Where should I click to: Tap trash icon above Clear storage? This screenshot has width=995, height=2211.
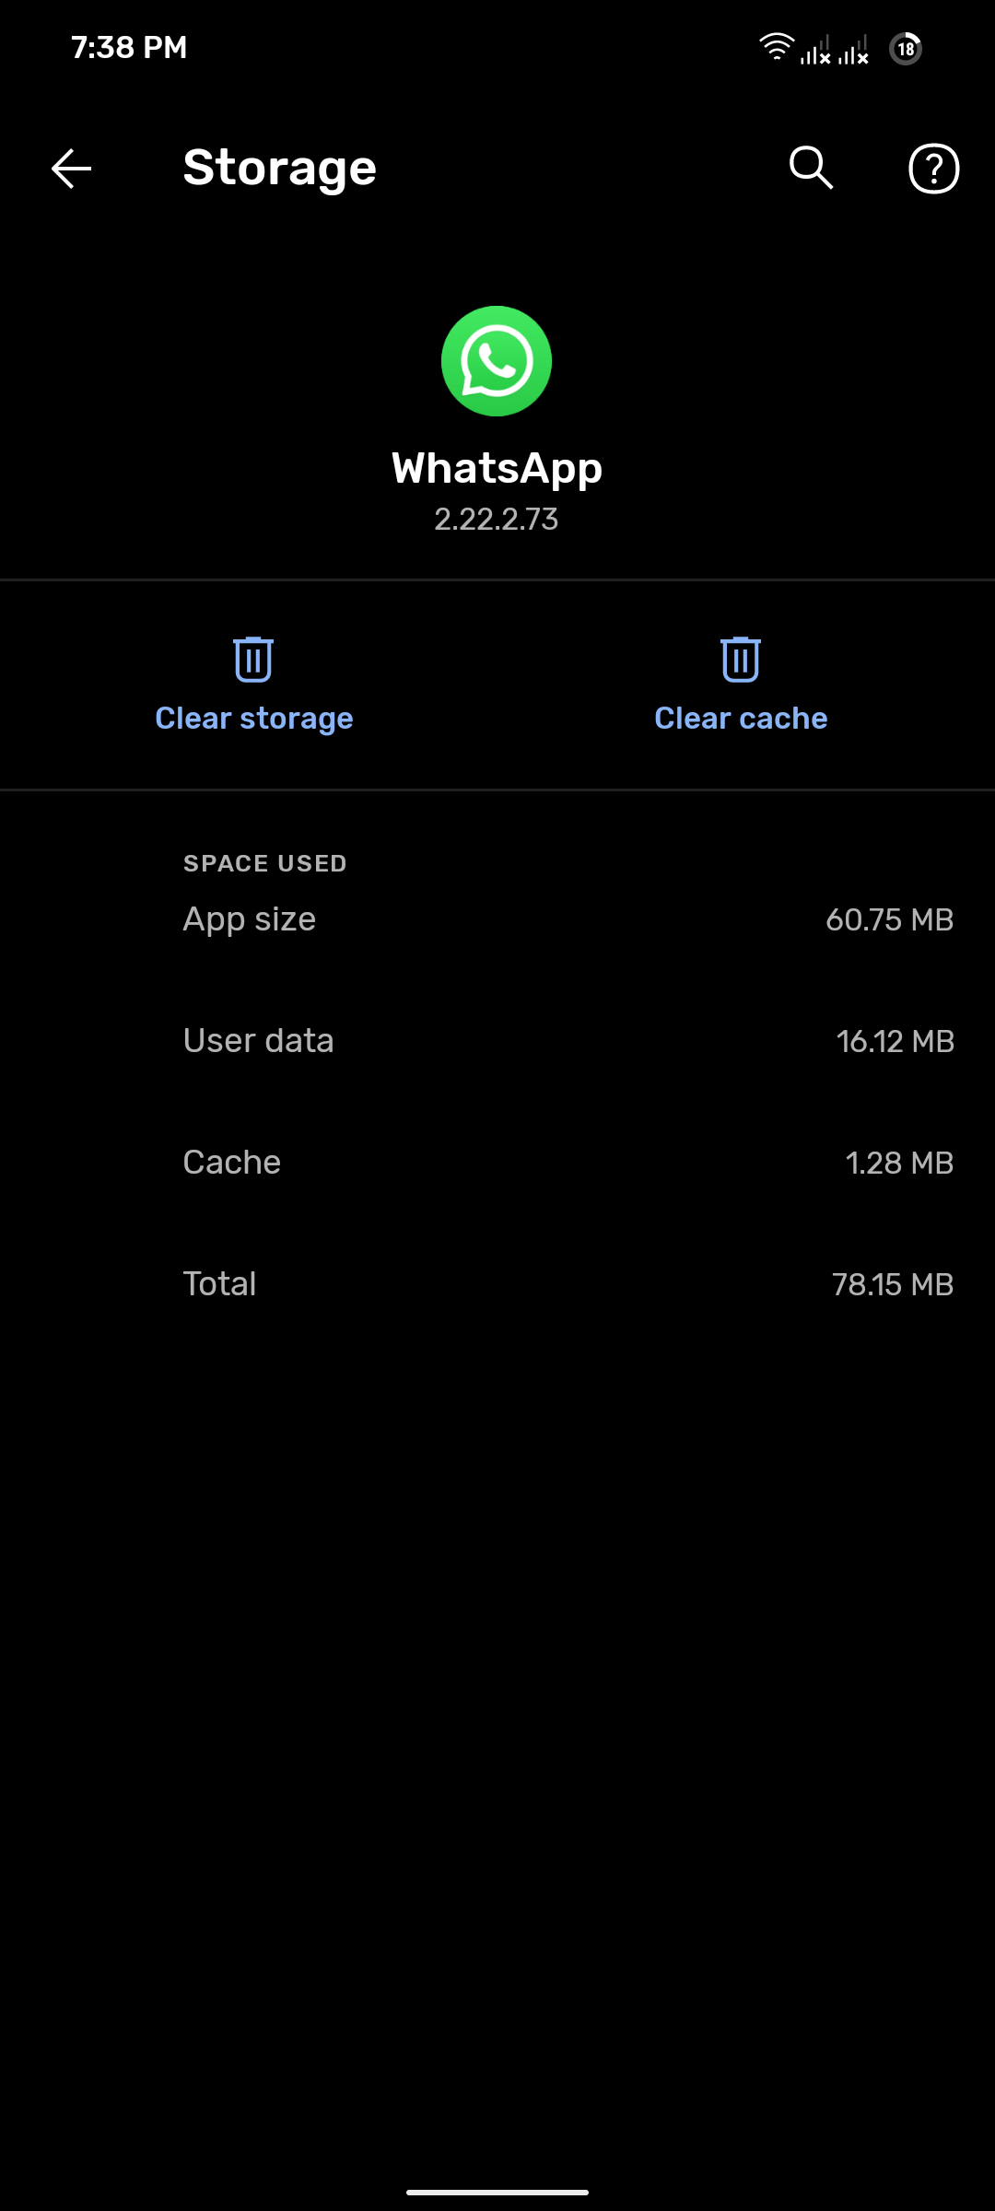253,660
